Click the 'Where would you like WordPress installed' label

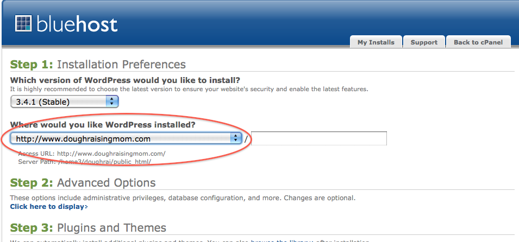click(x=103, y=125)
